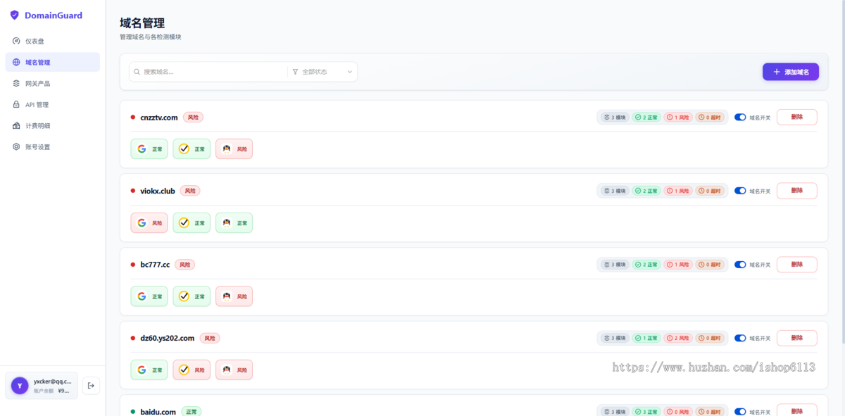Toggle the 域名开关 switch for bc777.cc

pyautogui.click(x=740, y=265)
